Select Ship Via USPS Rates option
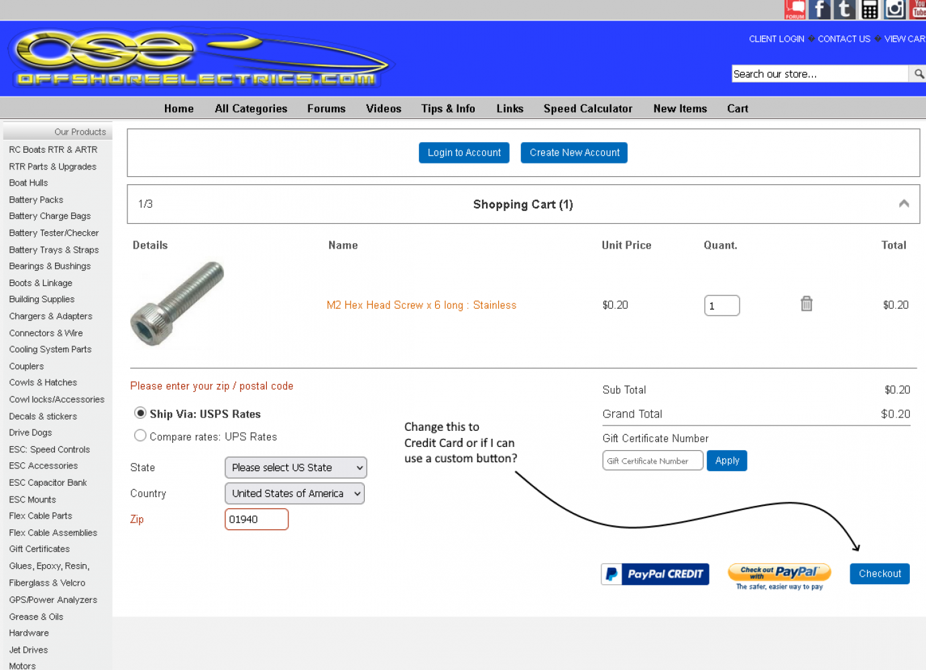 pos(140,413)
